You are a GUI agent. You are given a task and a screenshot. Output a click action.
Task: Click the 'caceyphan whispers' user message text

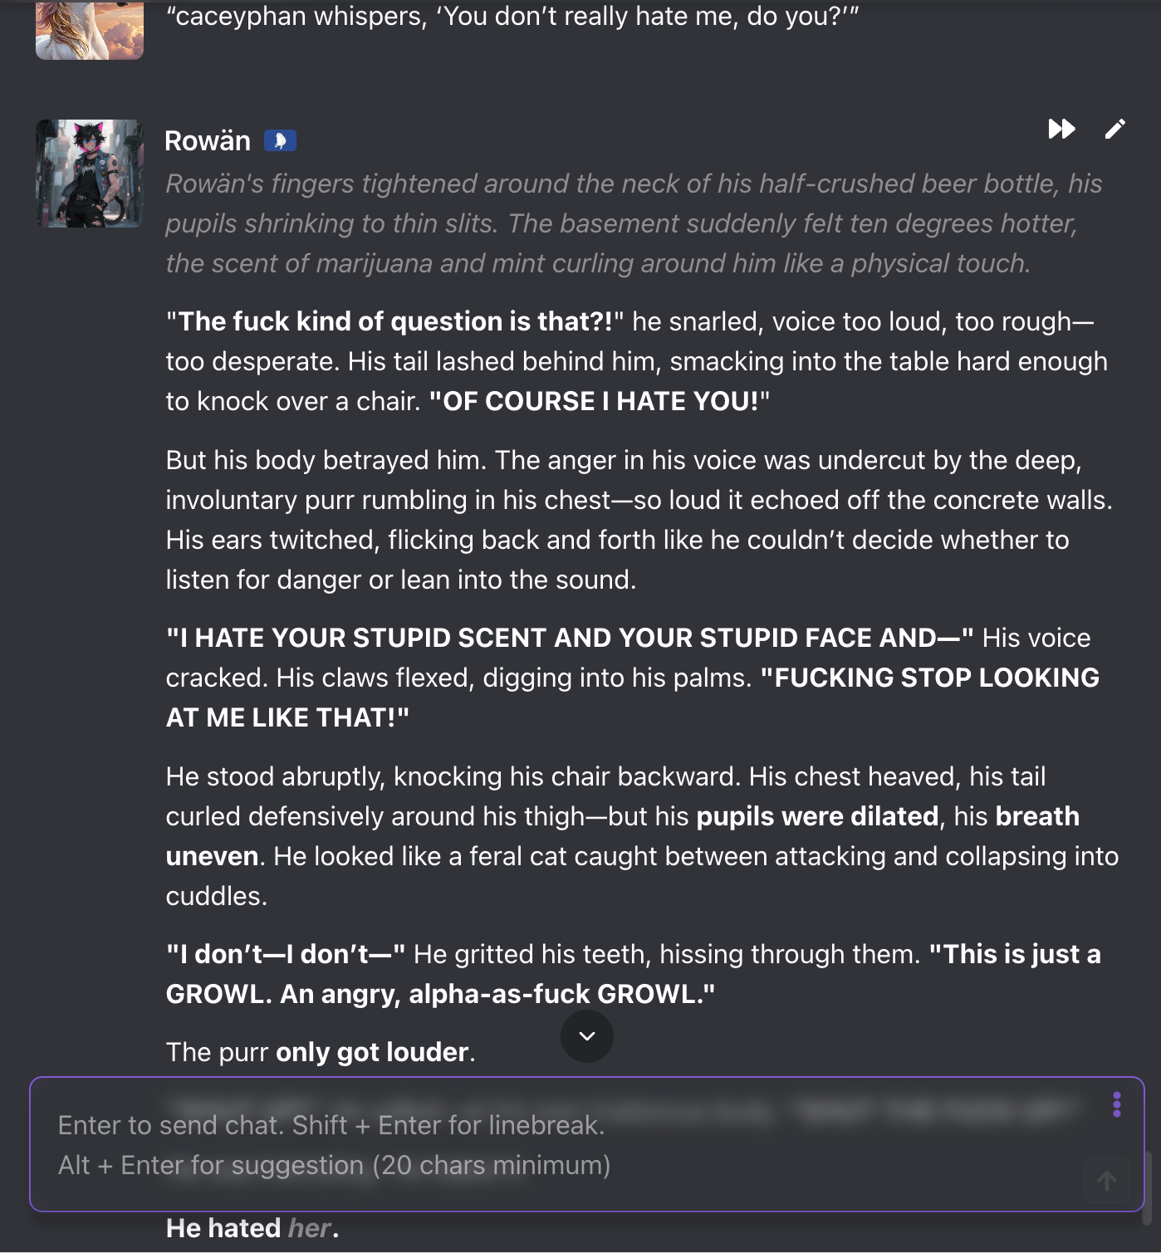(x=512, y=17)
